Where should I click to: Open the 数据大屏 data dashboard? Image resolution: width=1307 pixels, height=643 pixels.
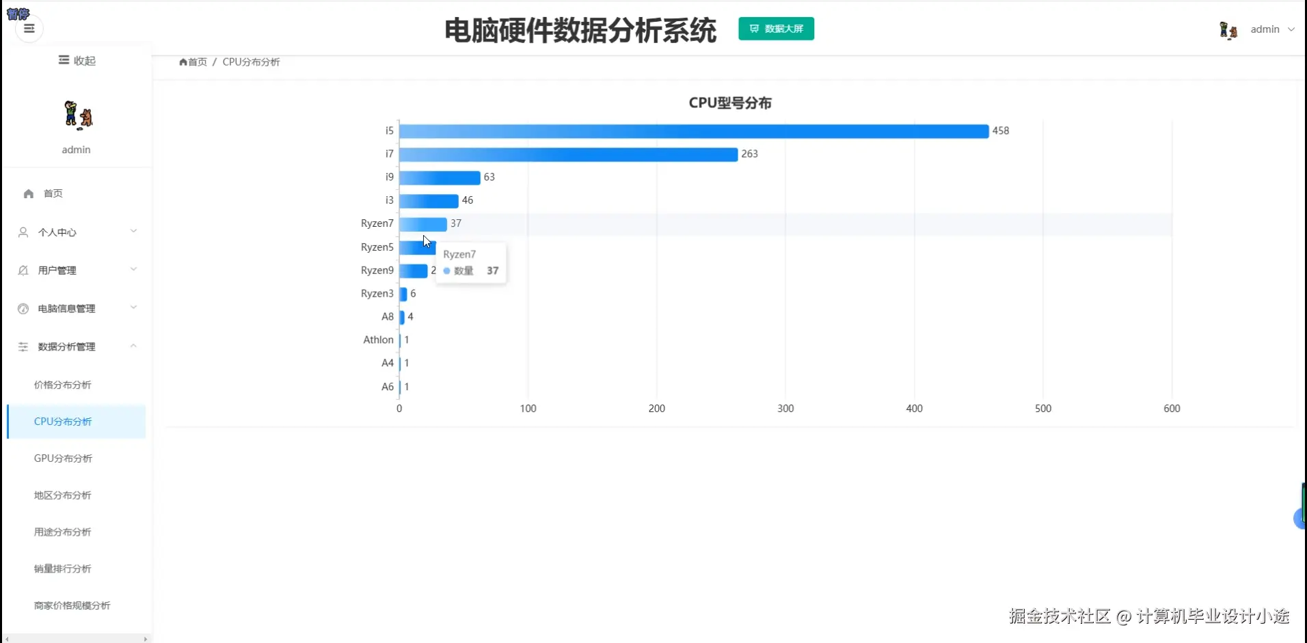pyautogui.click(x=776, y=29)
